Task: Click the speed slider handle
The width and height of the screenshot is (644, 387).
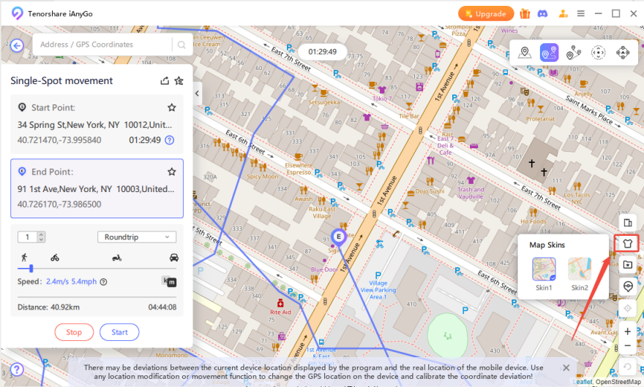Action: [x=31, y=269]
